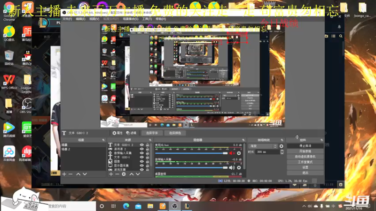Remove the selected scene with minus icon
The width and height of the screenshot is (376, 211).
[70, 174]
